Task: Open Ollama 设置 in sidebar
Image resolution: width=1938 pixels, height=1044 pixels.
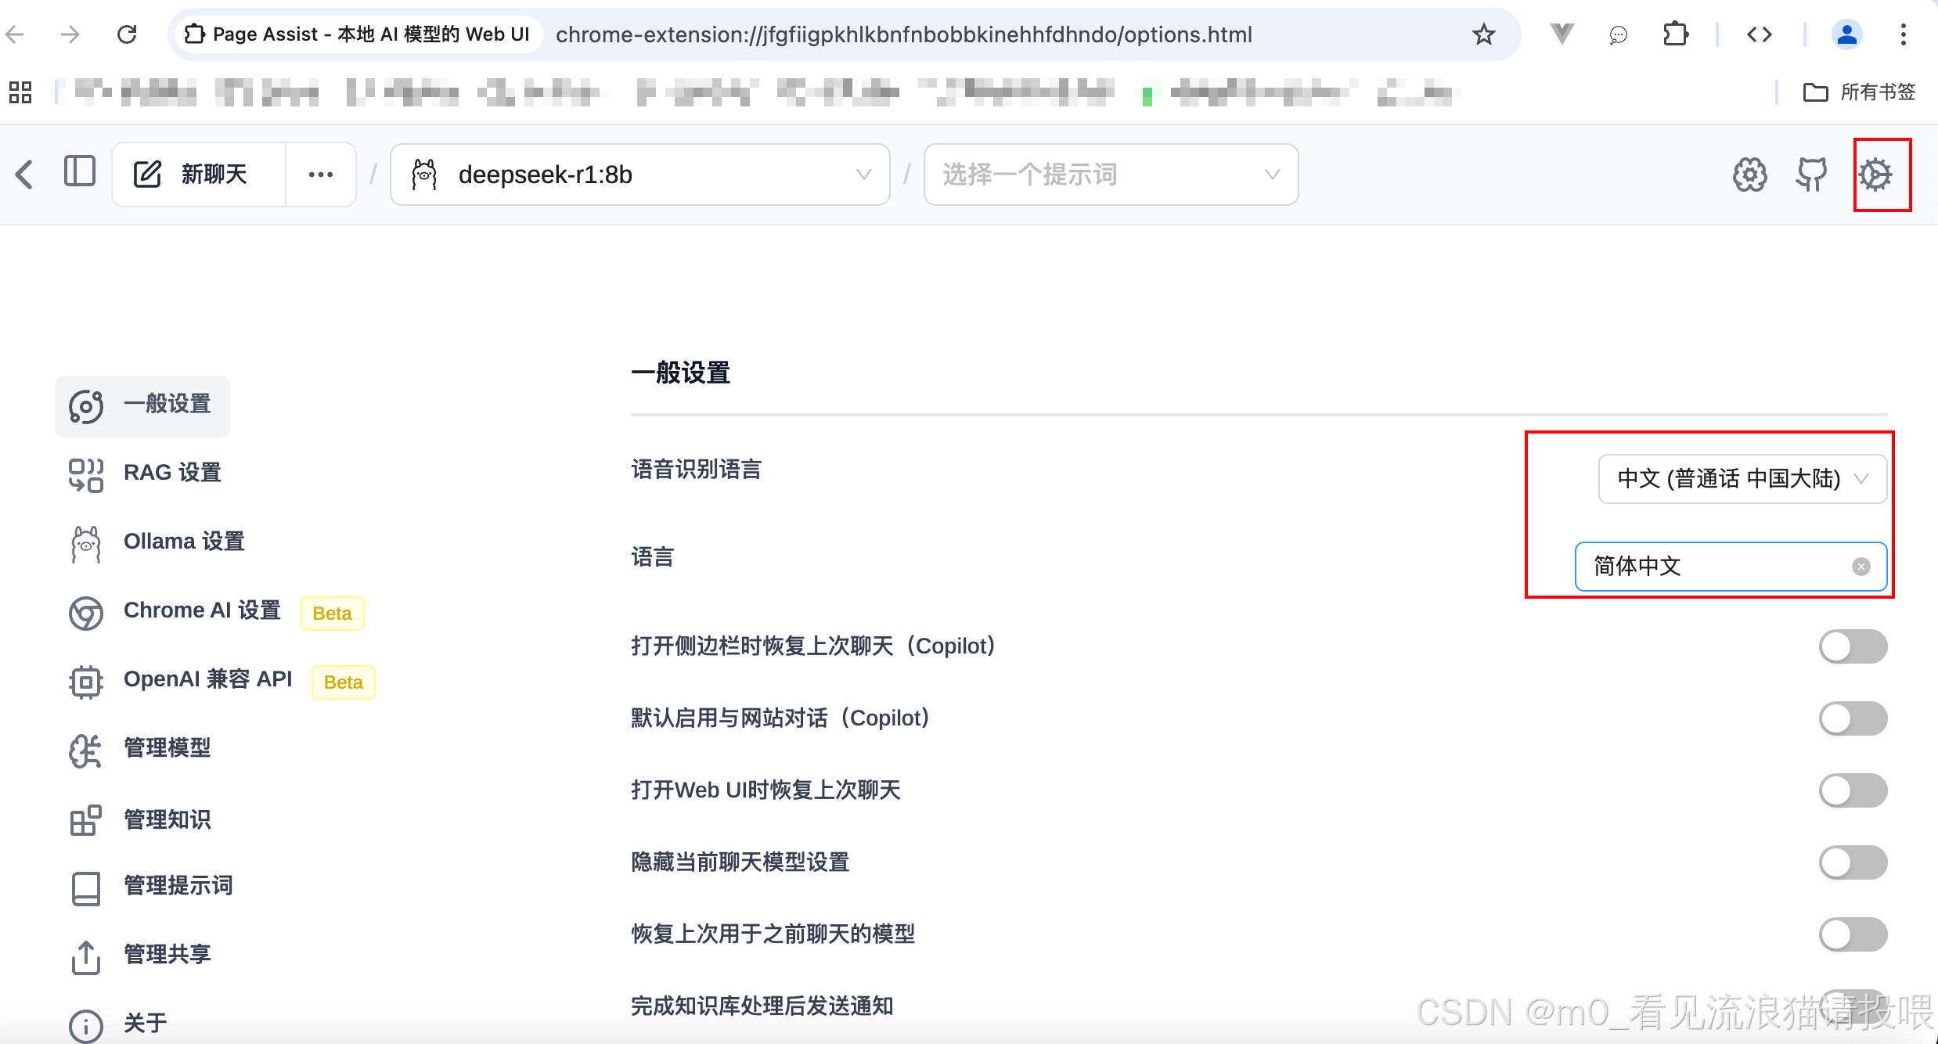Action: coord(183,542)
